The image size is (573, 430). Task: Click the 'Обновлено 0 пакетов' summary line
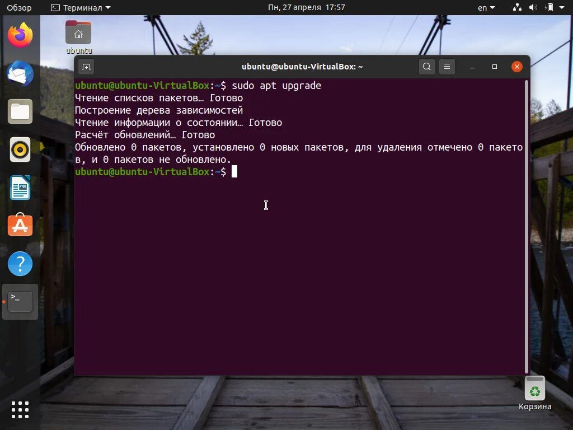point(299,153)
